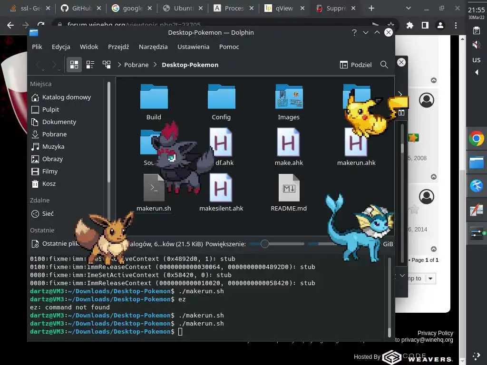
Task: Switch Dolphin to icons view mode
Action: (x=74, y=65)
